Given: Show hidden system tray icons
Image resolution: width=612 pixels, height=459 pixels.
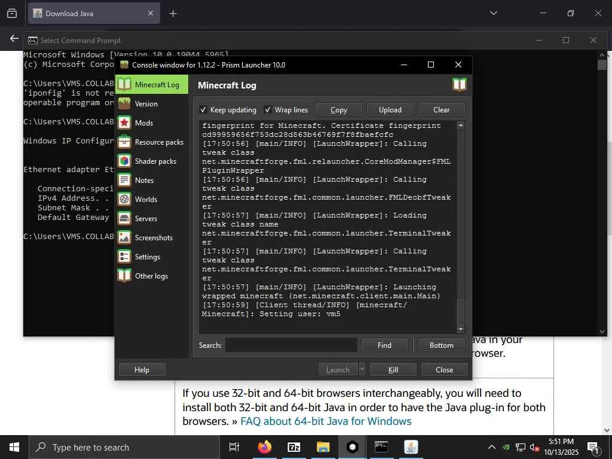Looking at the screenshot, I should coord(492,447).
